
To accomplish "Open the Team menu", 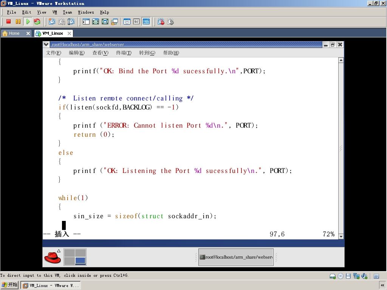I will pyautogui.click(x=67, y=12).
